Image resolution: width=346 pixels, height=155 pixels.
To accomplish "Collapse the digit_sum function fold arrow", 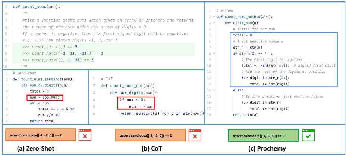I will click(x=213, y=23).
